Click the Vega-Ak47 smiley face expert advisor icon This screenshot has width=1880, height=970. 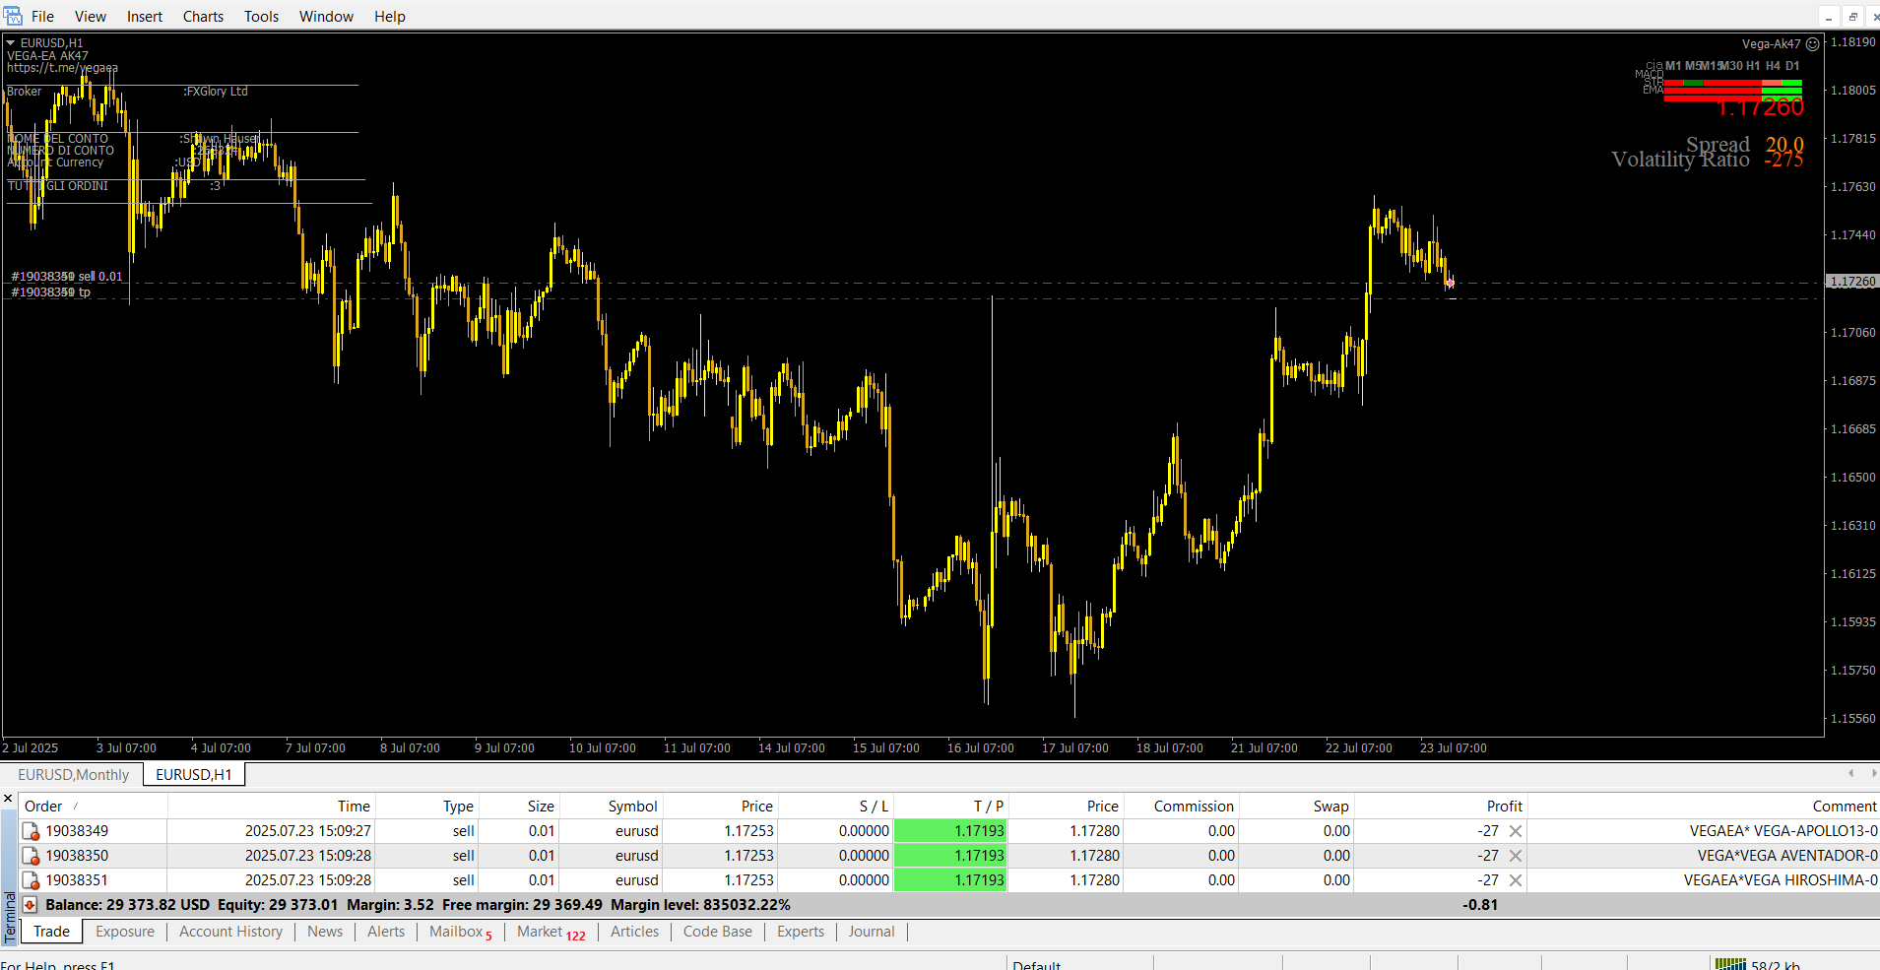pyautogui.click(x=1812, y=44)
